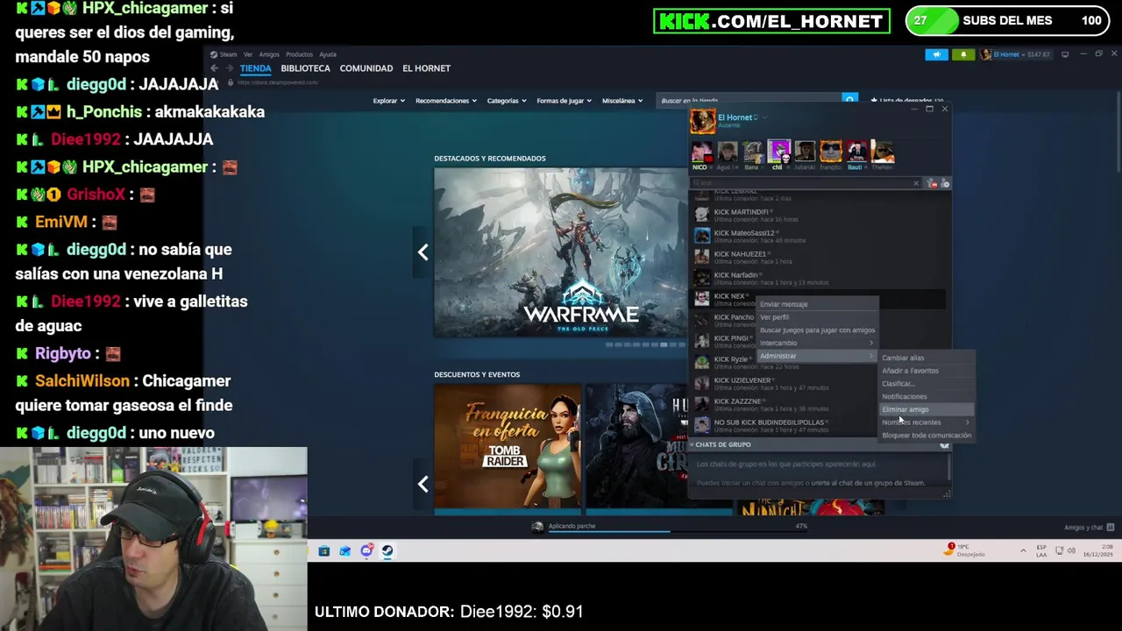The width and height of the screenshot is (1122, 631).
Task: Click 'Ver perfil' in context menu
Action: (774, 317)
